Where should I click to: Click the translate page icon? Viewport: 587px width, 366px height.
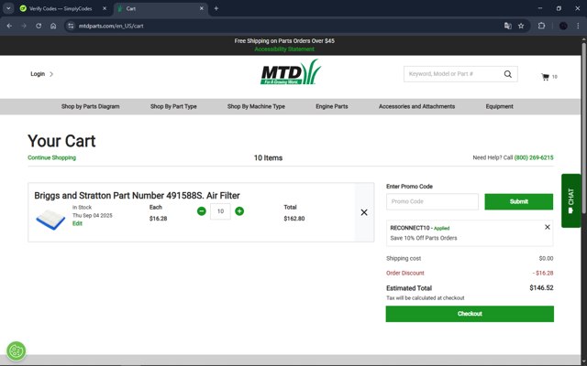(x=507, y=26)
